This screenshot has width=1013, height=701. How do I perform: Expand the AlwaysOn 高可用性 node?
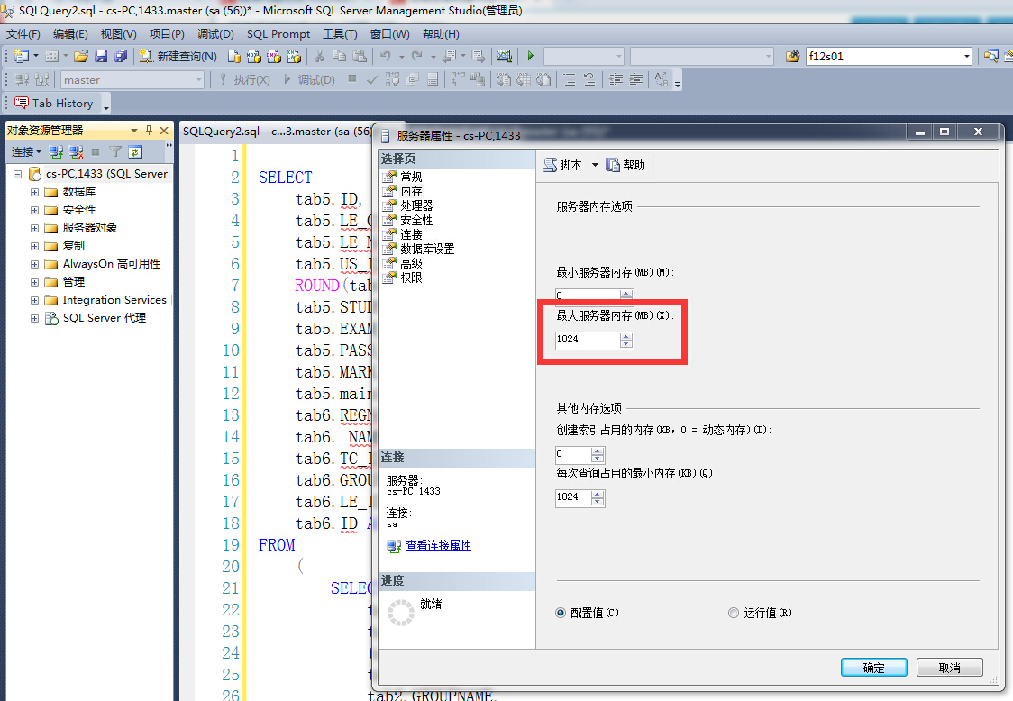coord(35,264)
